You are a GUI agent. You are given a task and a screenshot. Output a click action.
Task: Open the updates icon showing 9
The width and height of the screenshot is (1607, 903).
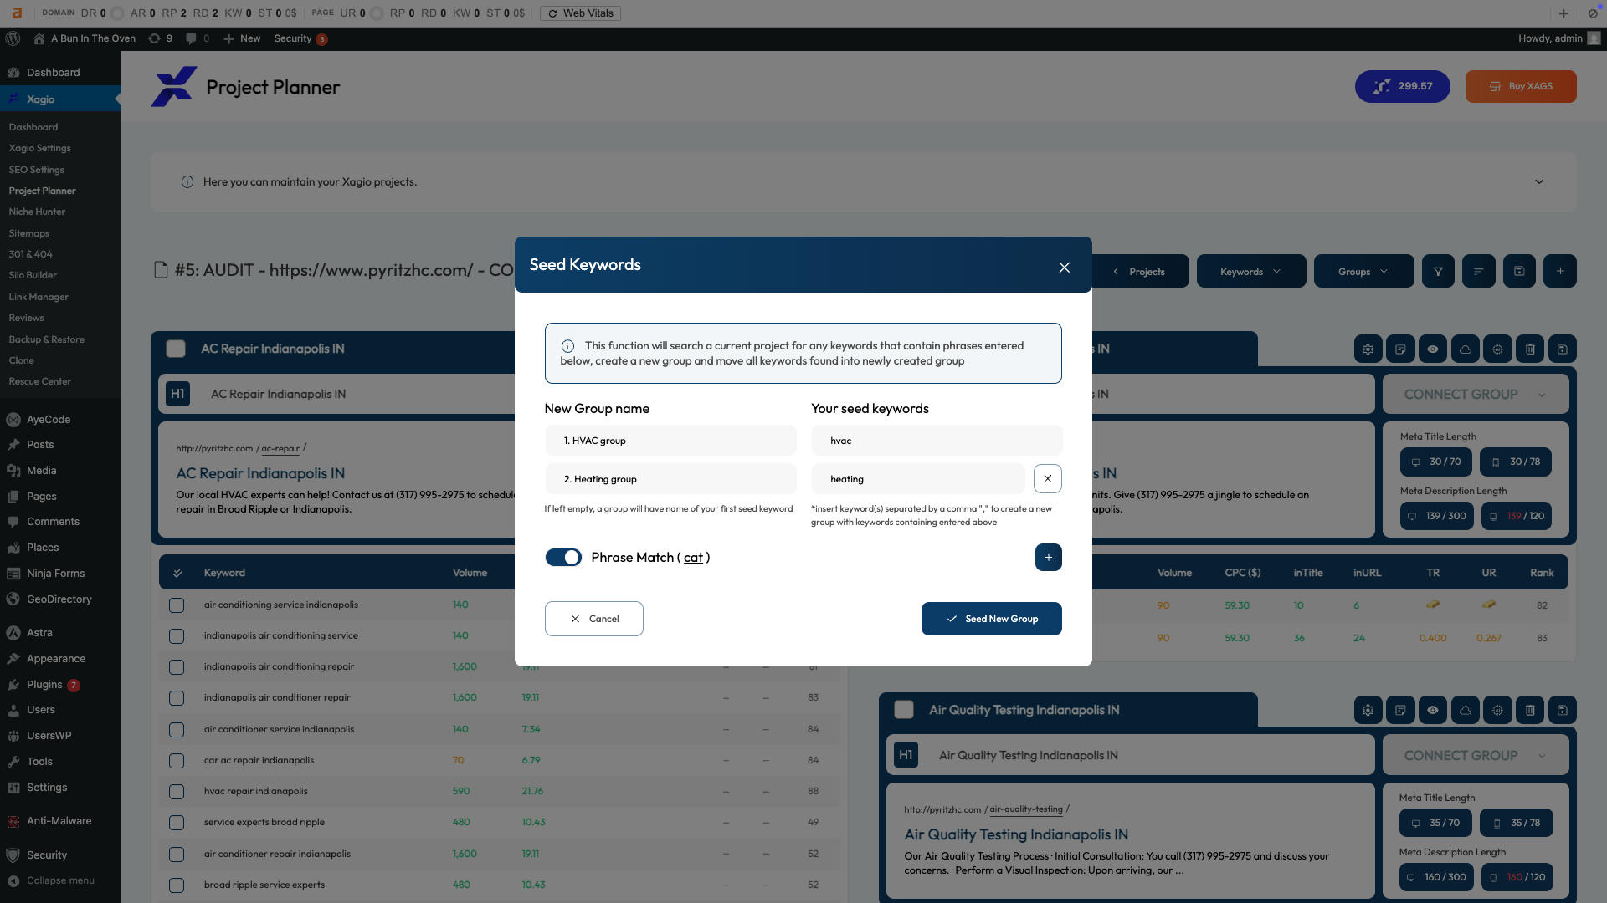click(x=160, y=38)
